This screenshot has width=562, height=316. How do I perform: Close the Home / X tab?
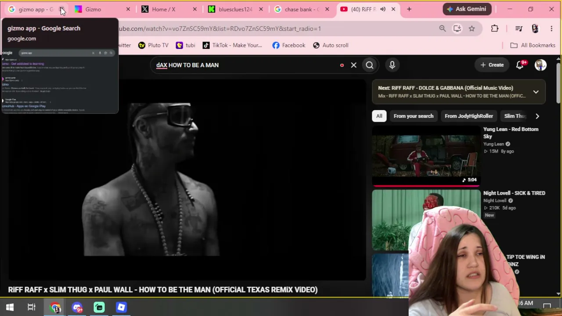point(195,9)
